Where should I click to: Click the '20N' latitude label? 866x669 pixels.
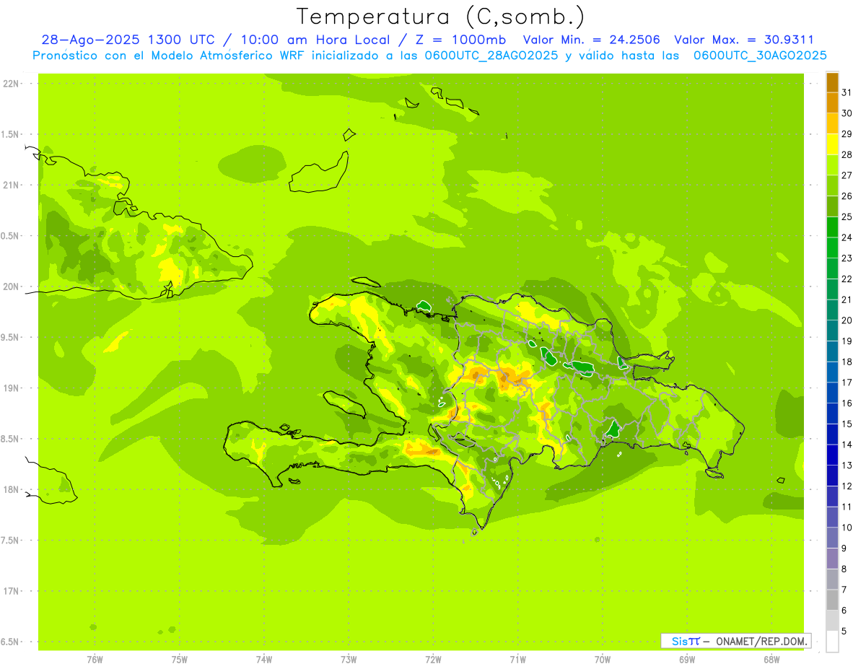pyautogui.click(x=12, y=287)
